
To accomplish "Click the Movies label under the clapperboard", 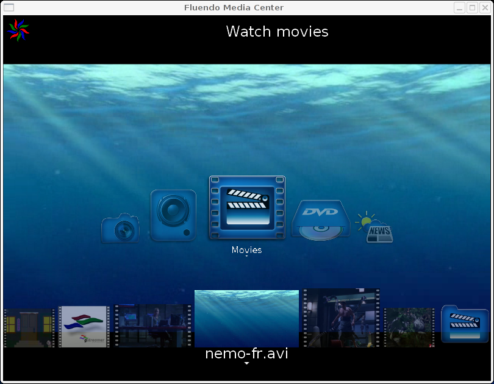I will (246, 250).
